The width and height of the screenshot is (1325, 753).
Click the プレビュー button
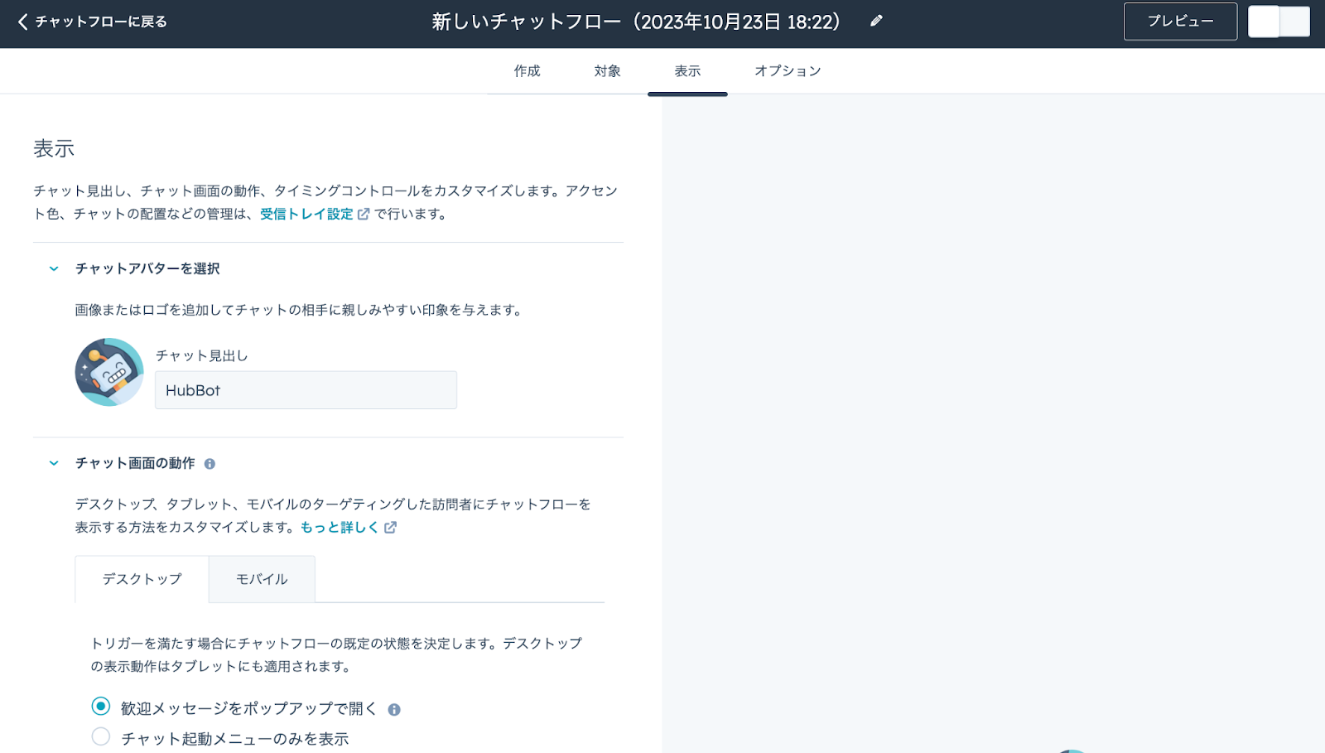click(1180, 22)
